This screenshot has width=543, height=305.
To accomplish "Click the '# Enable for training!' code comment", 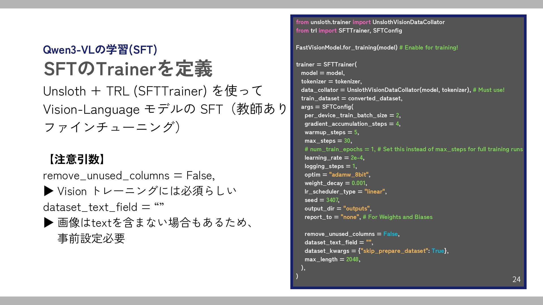I will 428,47.
